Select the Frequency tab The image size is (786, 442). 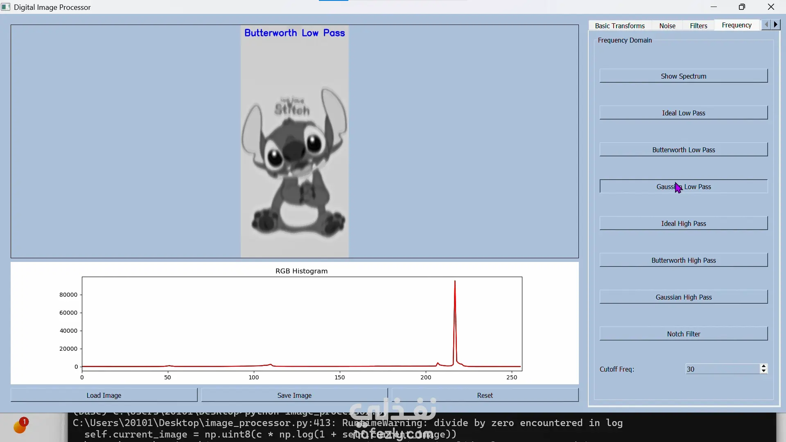pos(736,25)
